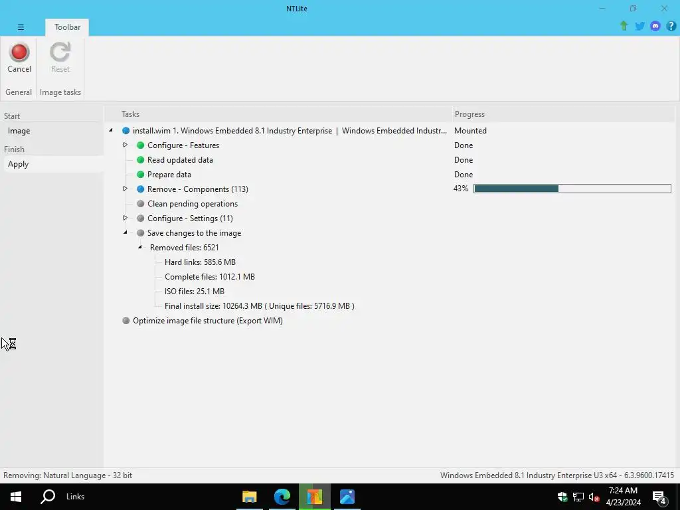Click the Progress column header
The width and height of the screenshot is (680, 510).
pos(469,114)
